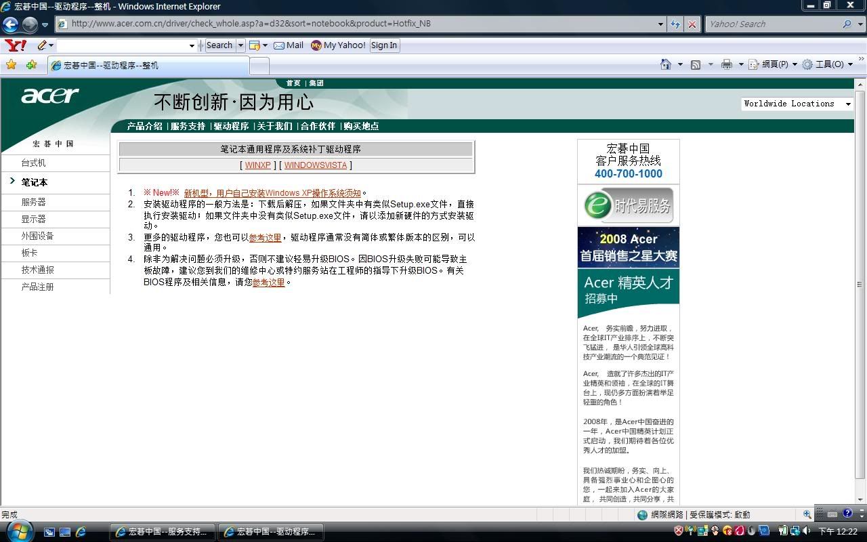The width and height of the screenshot is (867, 542).
Task: Select 台式机 in left sidebar
Action: click(33, 163)
